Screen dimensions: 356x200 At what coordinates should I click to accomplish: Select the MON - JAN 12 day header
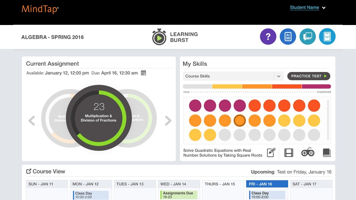pos(91,184)
